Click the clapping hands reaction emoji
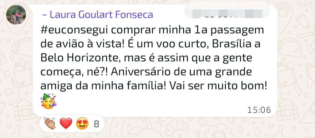 tap(50, 123)
